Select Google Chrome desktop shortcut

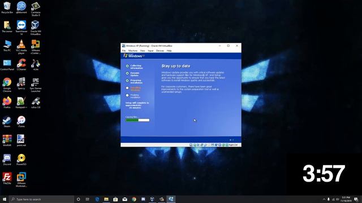(7, 85)
